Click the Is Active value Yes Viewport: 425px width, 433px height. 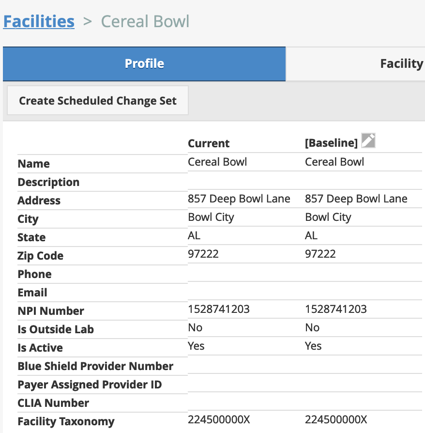coord(195,346)
